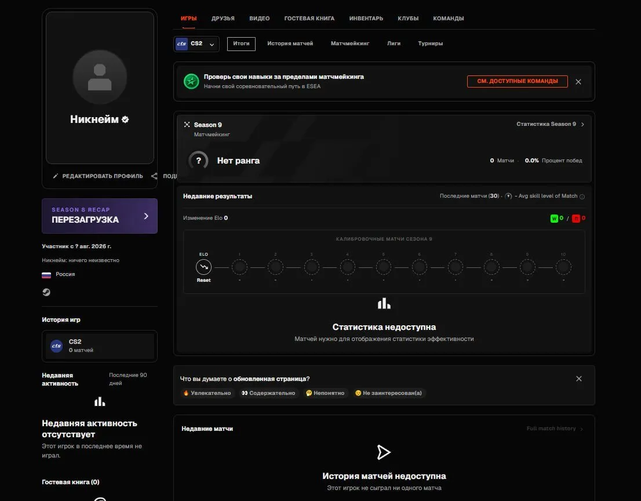
Task: Dismiss the ESEA promotion banner
Action: point(578,82)
